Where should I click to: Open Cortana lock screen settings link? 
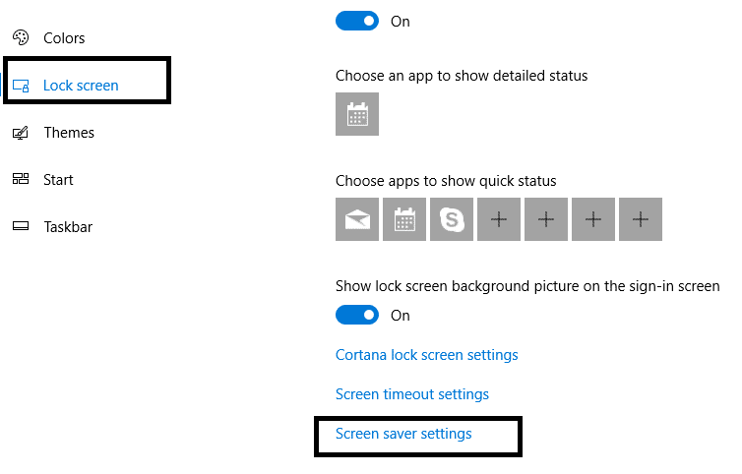(426, 355)
